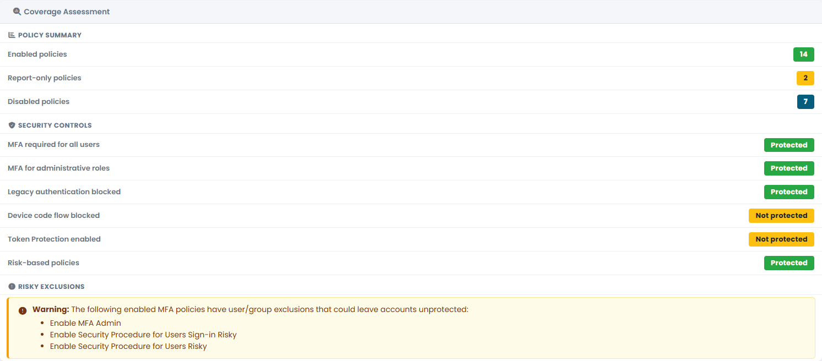Click Protected badge for MFA required for all users

789,145
